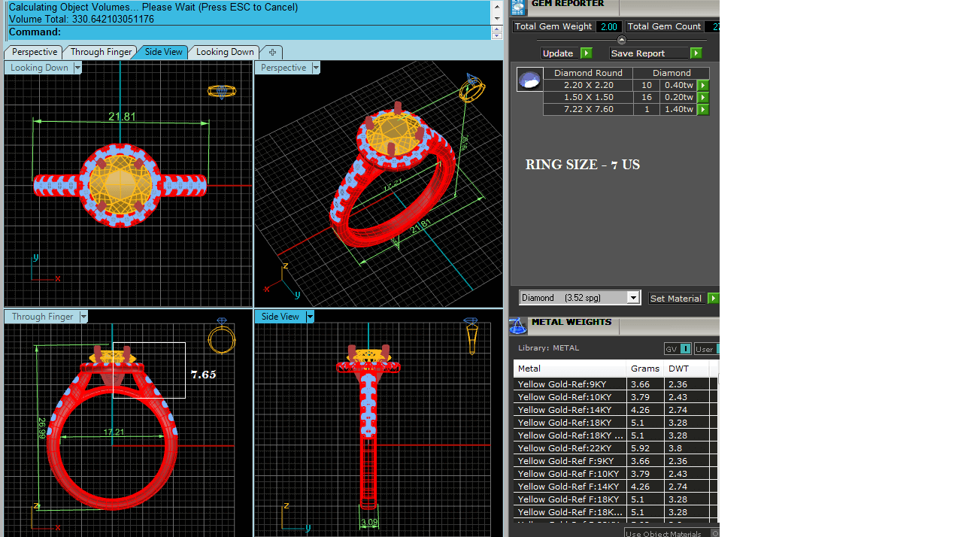This screenshot has height=537, width=958.
Task: Toggle Use Object Materials option
Action: 714,533
